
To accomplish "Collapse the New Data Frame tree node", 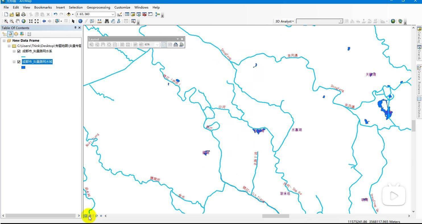I will coord(4,41).
